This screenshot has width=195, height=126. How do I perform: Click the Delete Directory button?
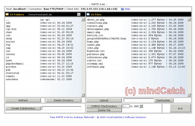coord(64,100)
